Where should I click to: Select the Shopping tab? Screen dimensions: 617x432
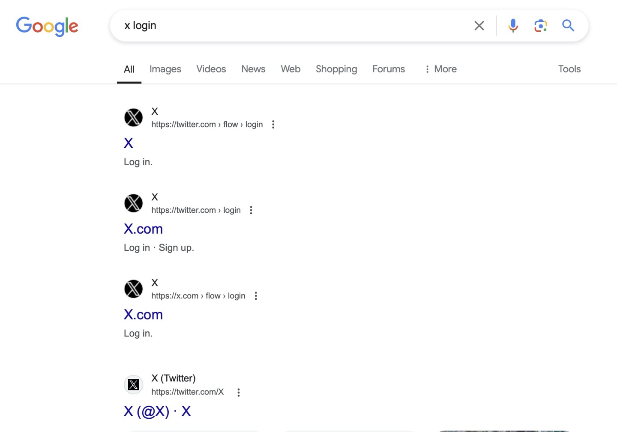coord(336,69)
